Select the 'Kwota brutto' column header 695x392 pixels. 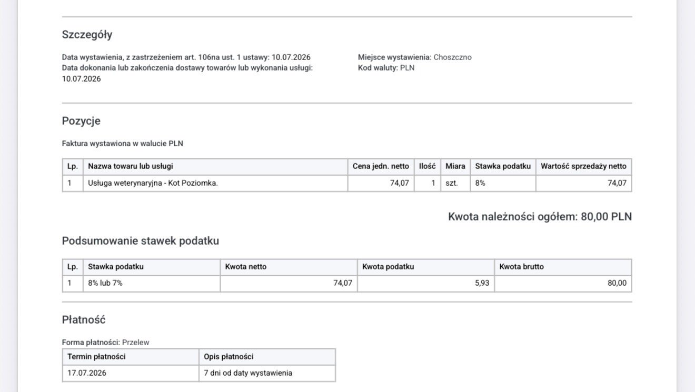[563, 267]
